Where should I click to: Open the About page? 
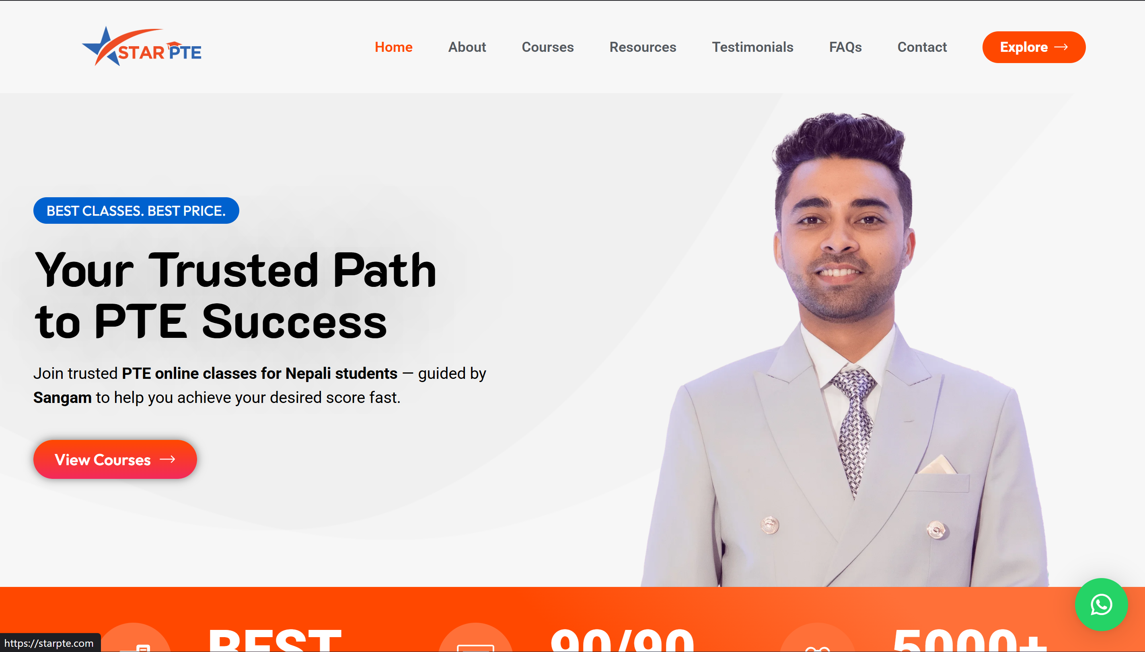(467, 47)
